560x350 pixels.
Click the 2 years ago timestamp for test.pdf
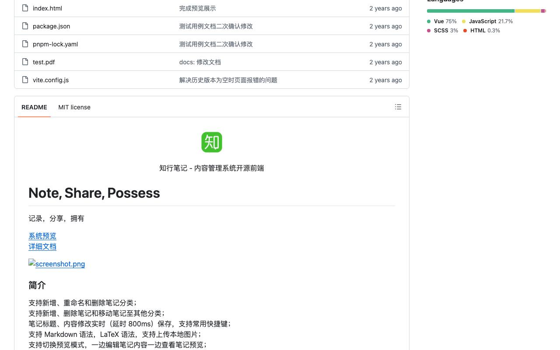coord(385,62)
